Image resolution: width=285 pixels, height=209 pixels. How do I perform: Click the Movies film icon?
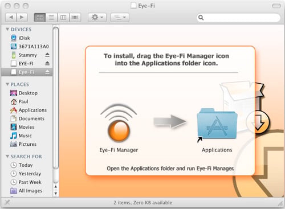click(x=14, y=127)
